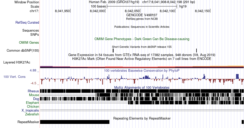Click the Elephant alignment block bar
This screenshot has height=128, width=244.
coord(186,103)
